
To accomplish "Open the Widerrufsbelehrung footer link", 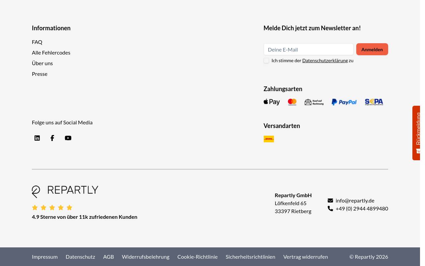I will coord(146,257).
